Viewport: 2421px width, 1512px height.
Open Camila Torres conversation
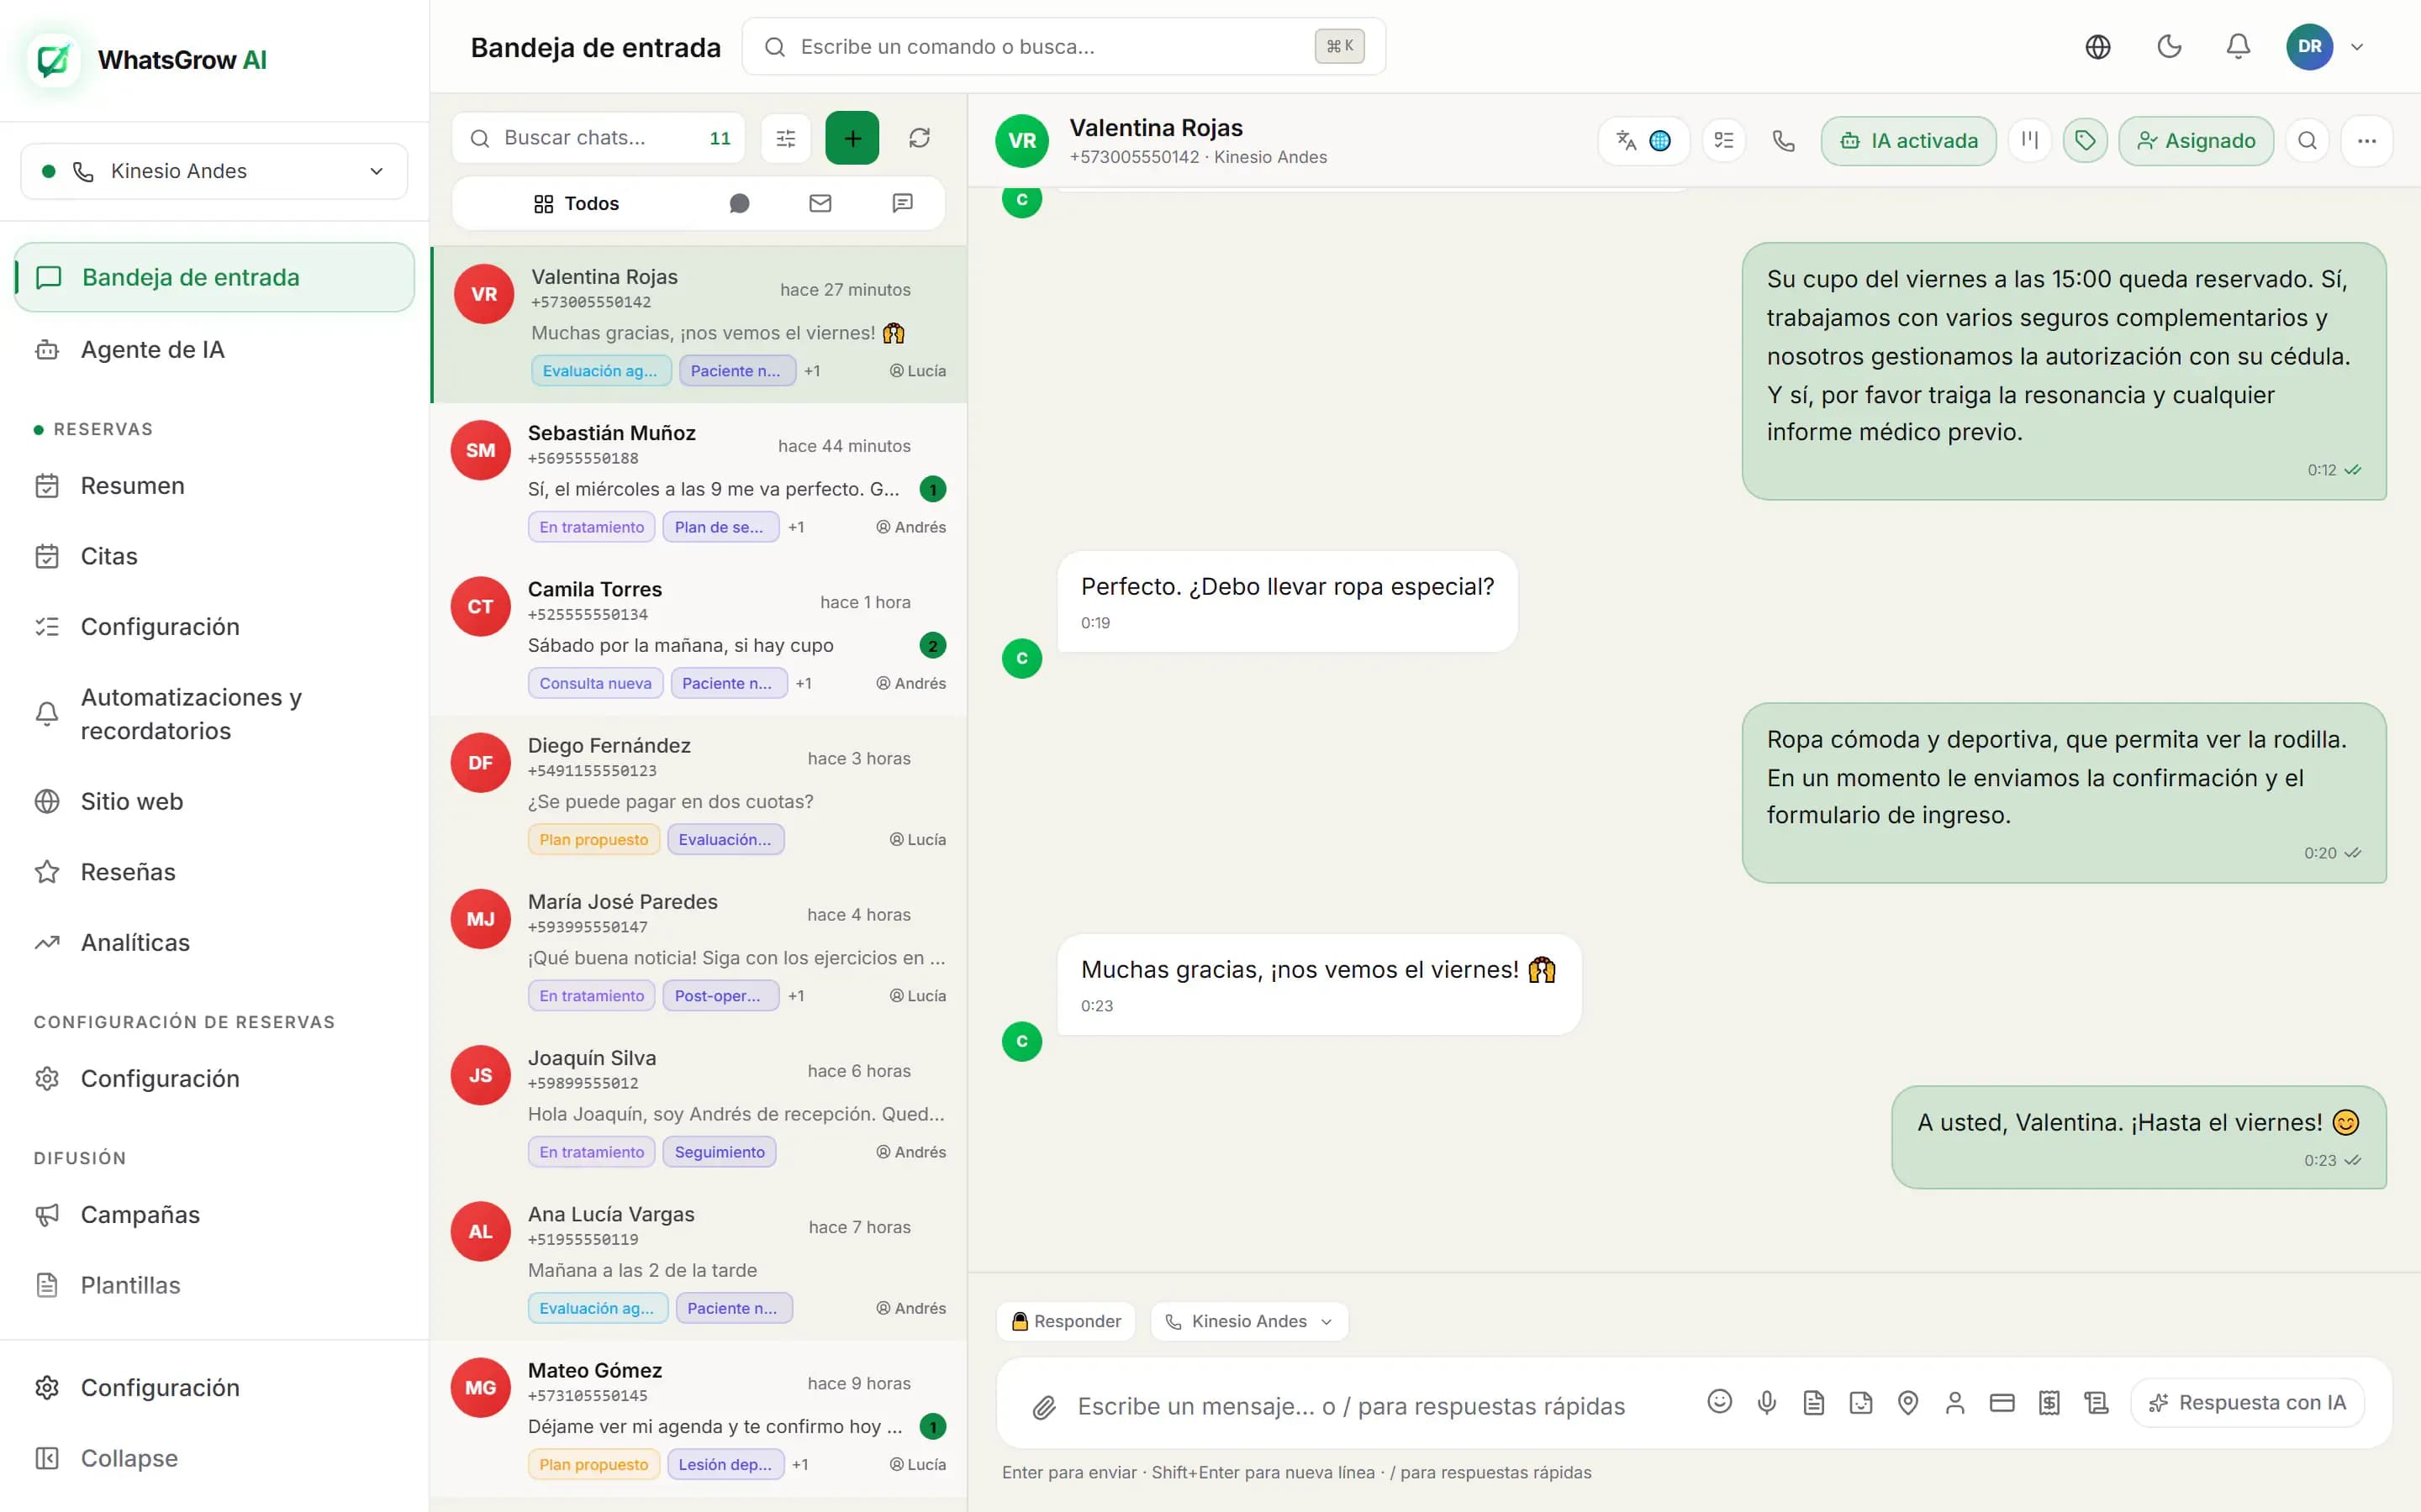[x=699, y=637]
